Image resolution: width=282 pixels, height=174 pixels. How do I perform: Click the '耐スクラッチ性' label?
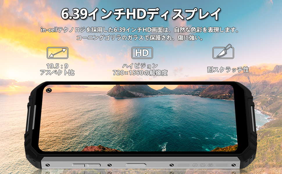pos(228,70)
